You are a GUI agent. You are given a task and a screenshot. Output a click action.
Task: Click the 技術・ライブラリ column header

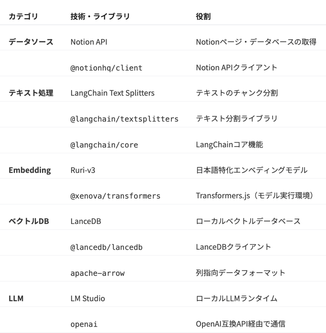[100, 17]
